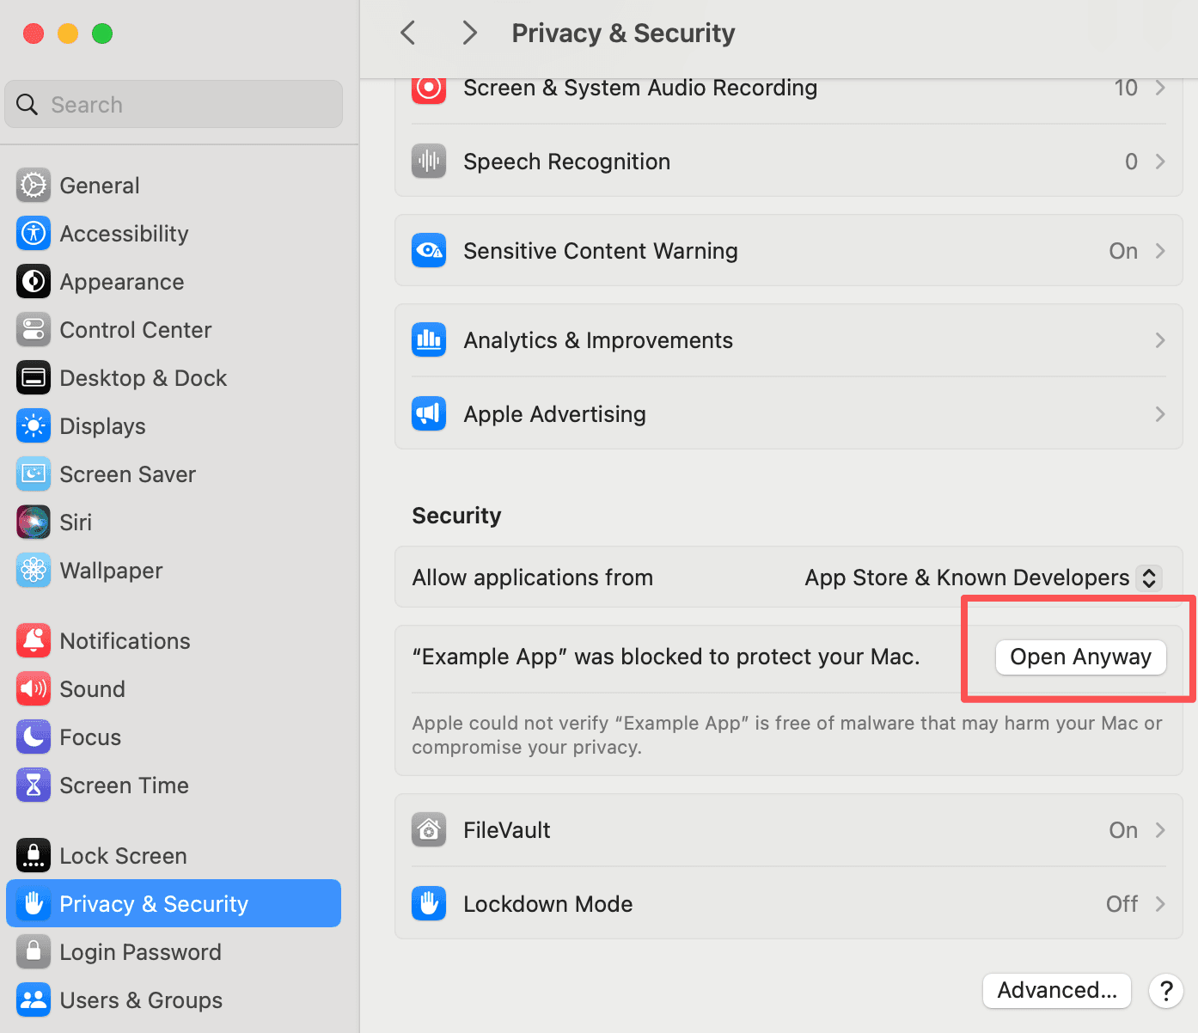Screen dimensions: 1198x1033
Task: Click the Lockdown Mode hand icon
Action: (429, 904)
